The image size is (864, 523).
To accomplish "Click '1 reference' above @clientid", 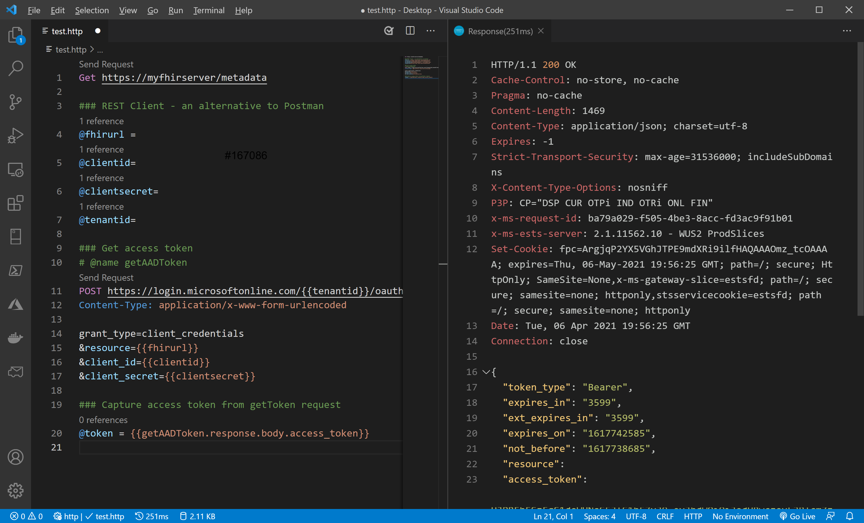I will coord(101,150).
